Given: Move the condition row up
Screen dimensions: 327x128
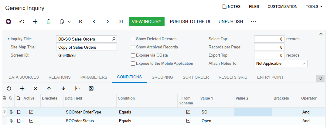Looking at the screenshot, I should pyautogui.click(x=49, y=88).
